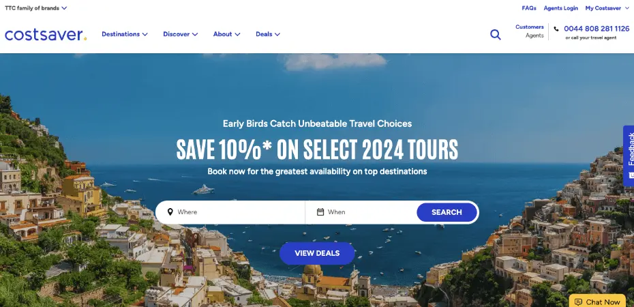Open the Deals menu

pos(268,34)
